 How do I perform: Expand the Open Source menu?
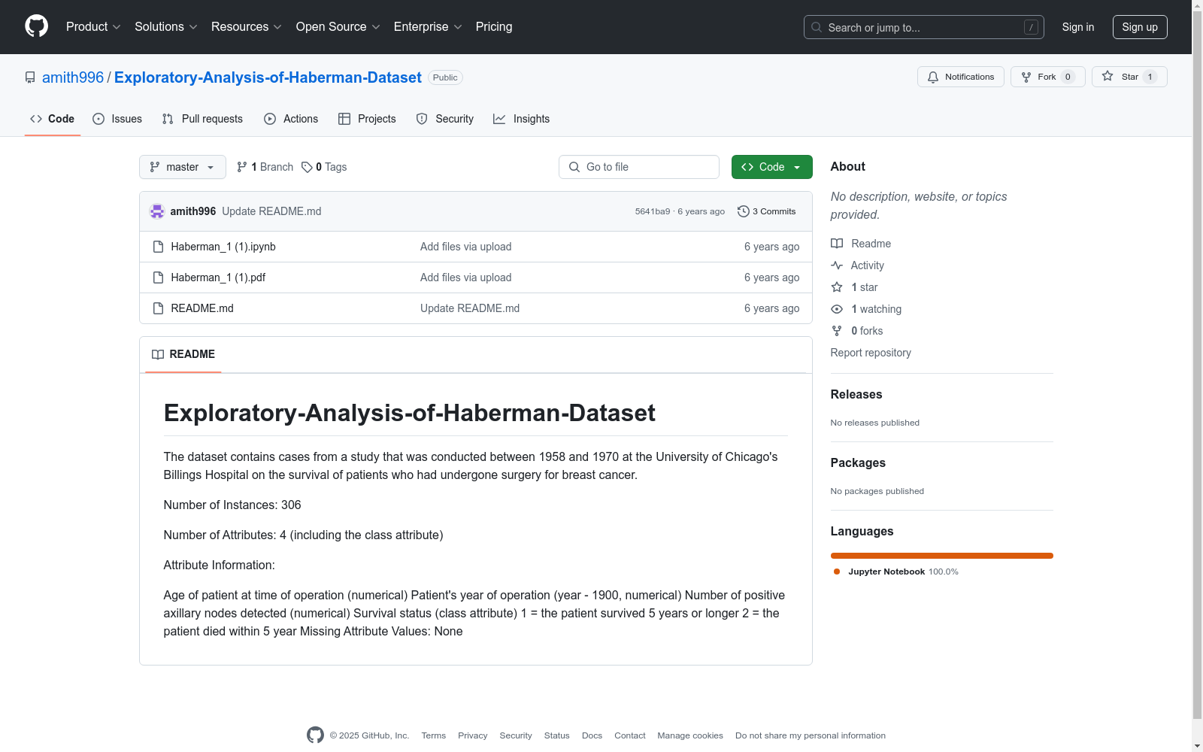338,27
